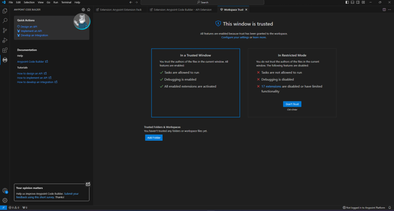Viewport: 394px width, 211px height.
Task: Open the File menu
Action: click(x=11, y=2)
